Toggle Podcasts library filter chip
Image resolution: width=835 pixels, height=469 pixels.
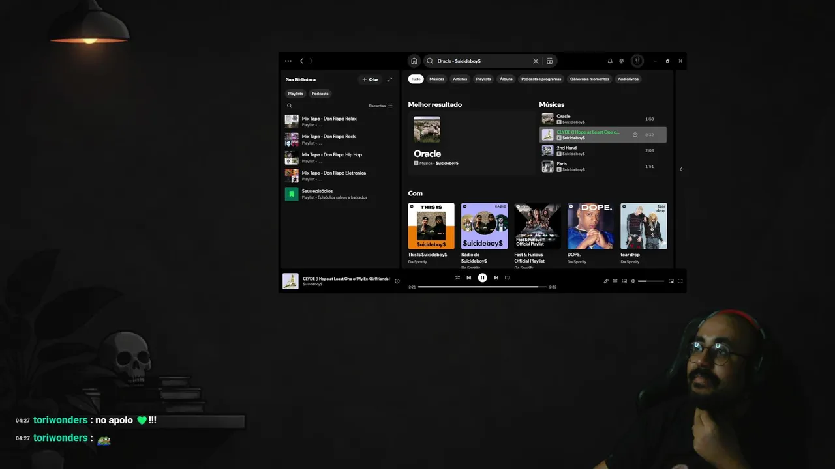click(x=320, y=94)
